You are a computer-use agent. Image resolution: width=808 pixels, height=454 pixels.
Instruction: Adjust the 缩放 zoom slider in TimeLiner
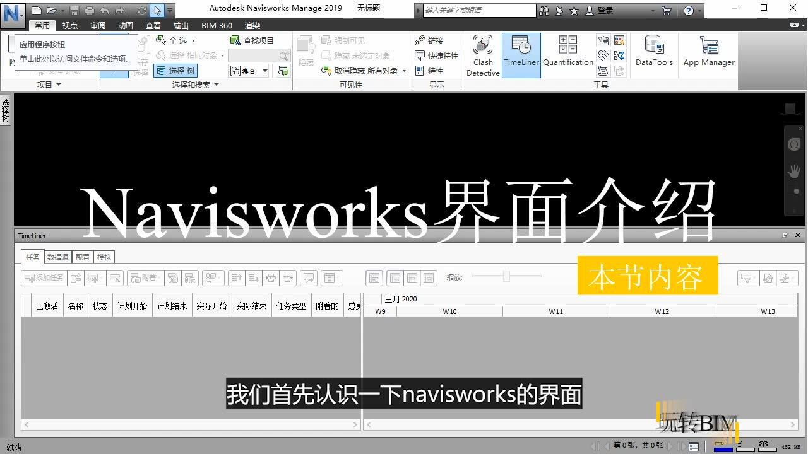[506, 276]
